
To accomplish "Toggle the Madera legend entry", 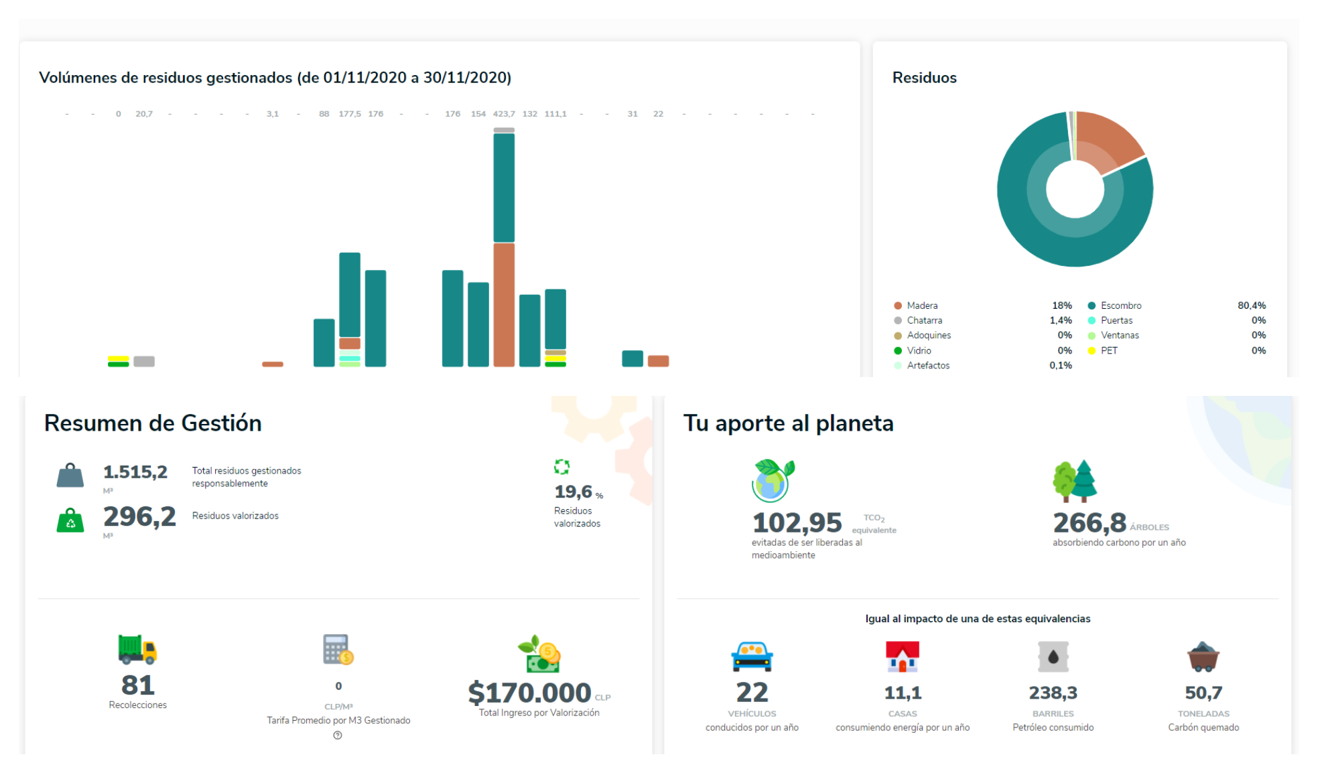I will [922, 305].
